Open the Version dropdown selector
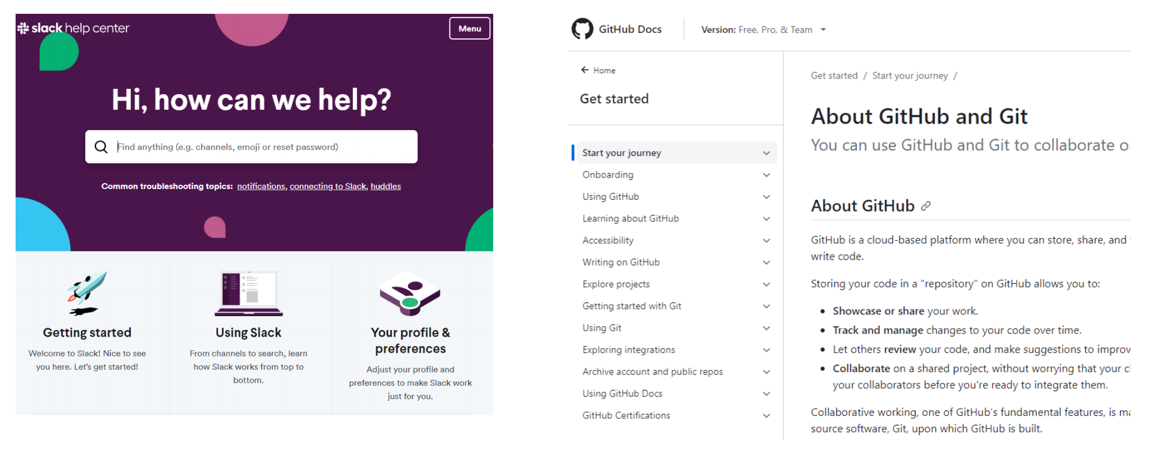 click(764, 29)
